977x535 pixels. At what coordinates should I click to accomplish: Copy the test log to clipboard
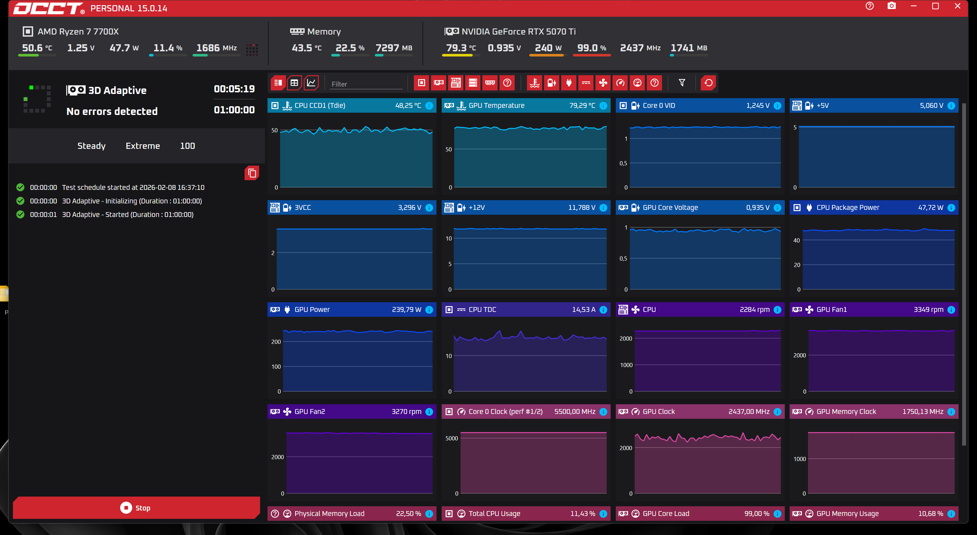pyautogui.click(x=252, y=173)
